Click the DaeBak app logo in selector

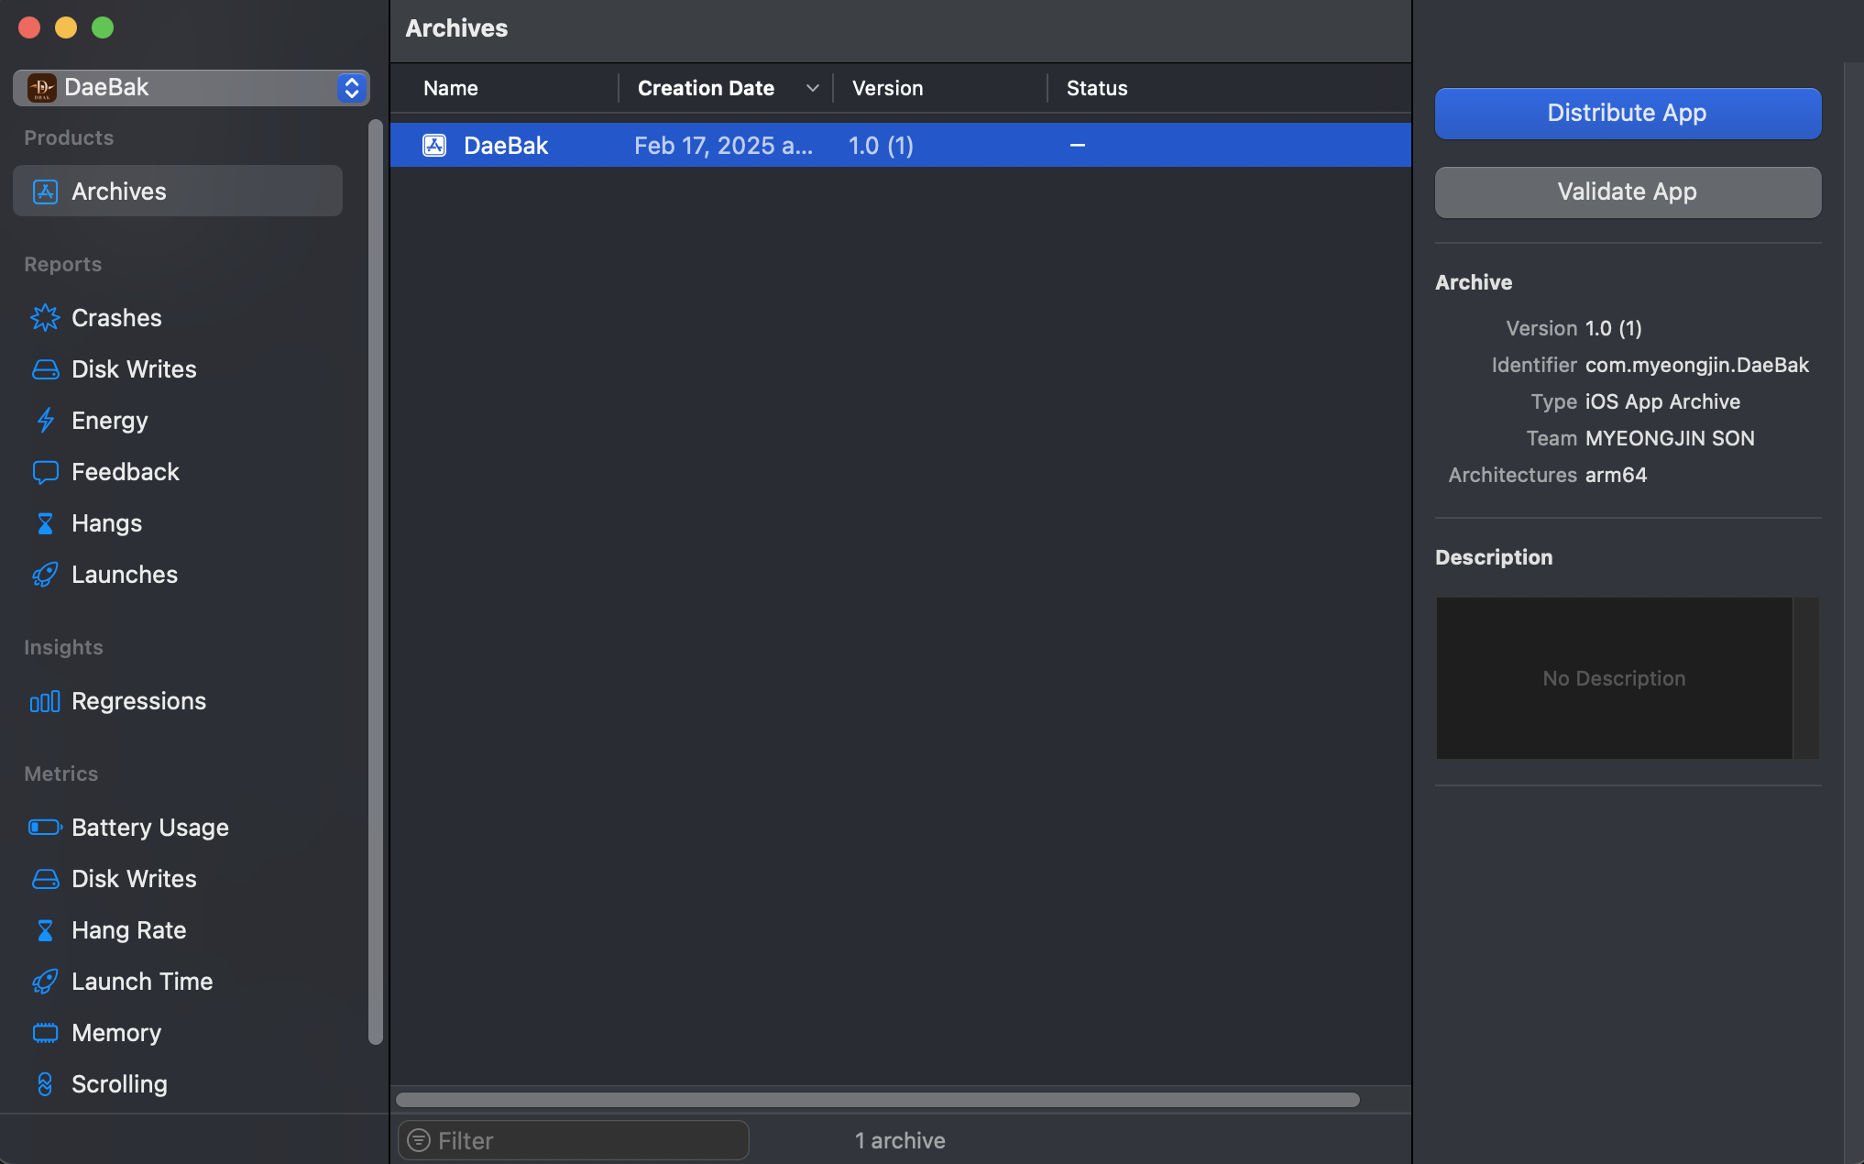[x=42, y=88]
